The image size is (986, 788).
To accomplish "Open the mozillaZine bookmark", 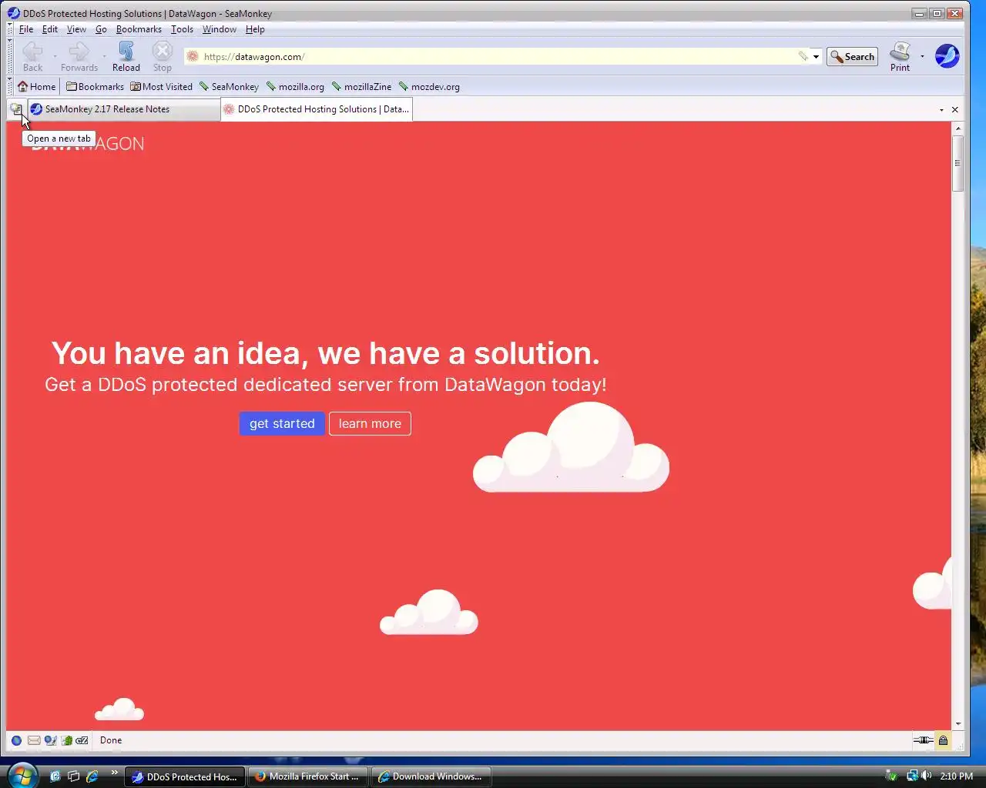I will pos(361,87).
